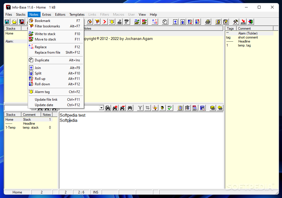The height and width of the screenshot is (198, 282).
Task: Open the Stacks menu
Action: (x=21, y=15)
